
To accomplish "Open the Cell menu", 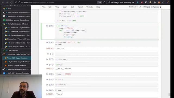I will pyautogui.click(x=72, y=7).
